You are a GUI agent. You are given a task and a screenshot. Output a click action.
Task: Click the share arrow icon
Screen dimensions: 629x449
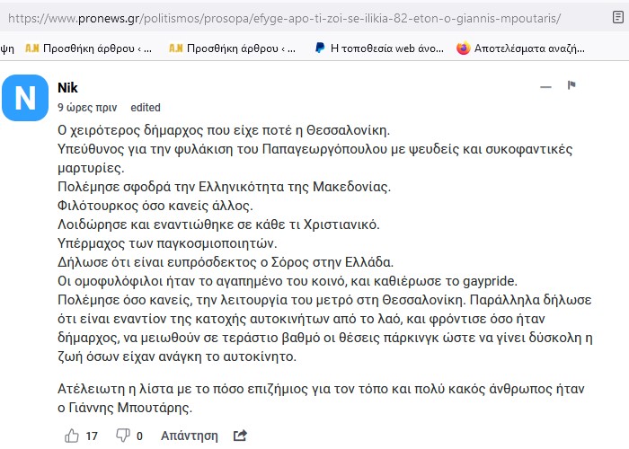click(x=240, y=436)
